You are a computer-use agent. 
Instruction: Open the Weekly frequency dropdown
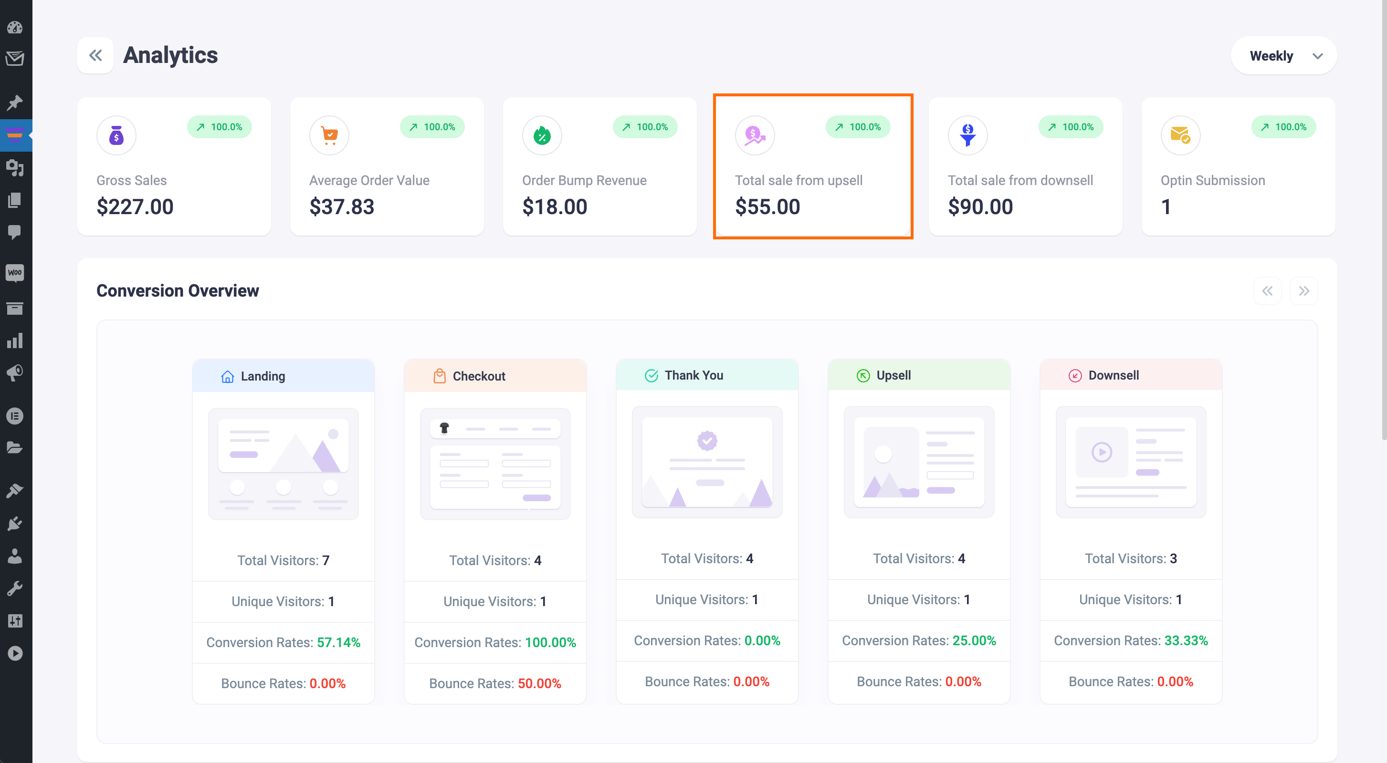coord(1283,55)
